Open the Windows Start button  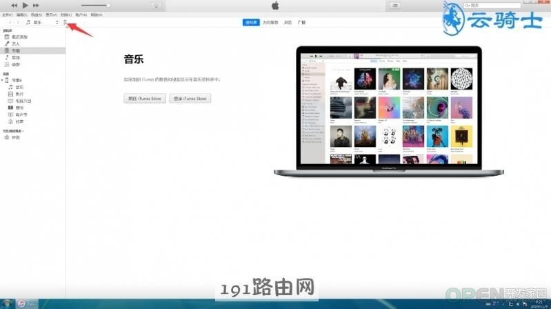click(7, 303)
